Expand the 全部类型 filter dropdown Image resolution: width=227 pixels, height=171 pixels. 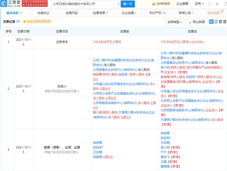(175, 22)
